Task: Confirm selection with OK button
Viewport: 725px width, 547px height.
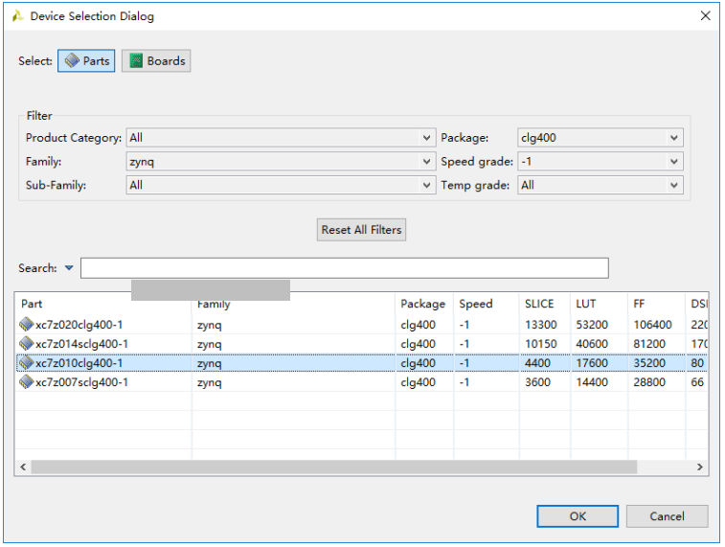Action: (x=578, y=516)
